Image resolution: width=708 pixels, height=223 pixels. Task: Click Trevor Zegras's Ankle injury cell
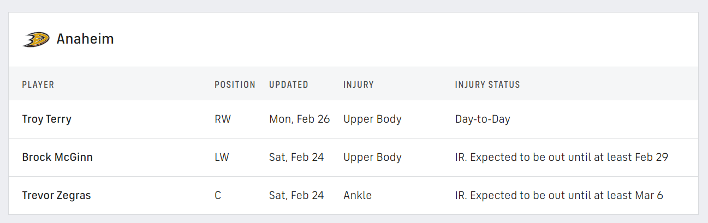click(358, 195)
